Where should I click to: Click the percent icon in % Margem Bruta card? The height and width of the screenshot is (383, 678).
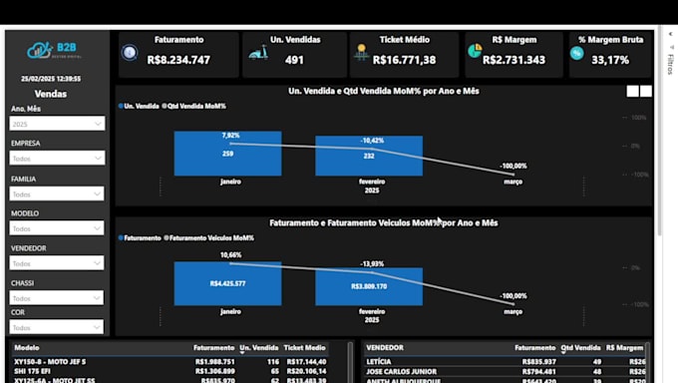(577, 53)
